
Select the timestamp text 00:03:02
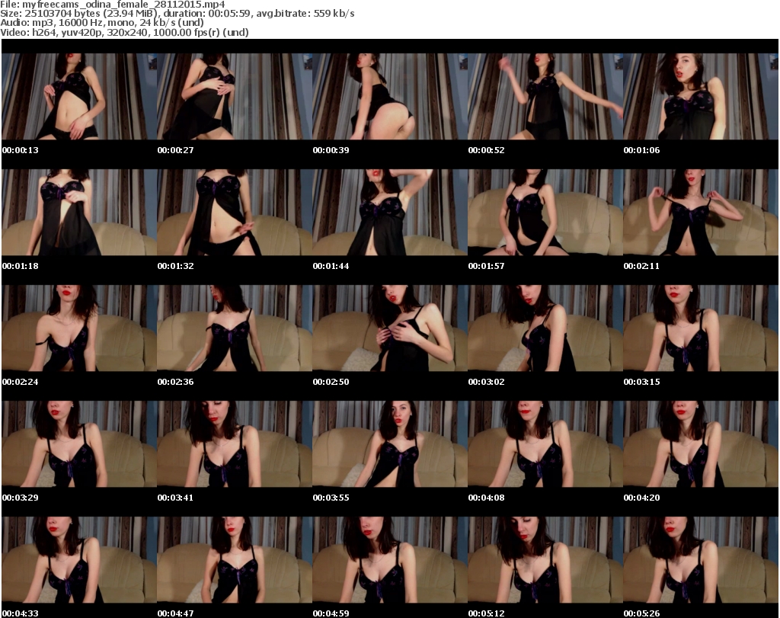(487, 382)
